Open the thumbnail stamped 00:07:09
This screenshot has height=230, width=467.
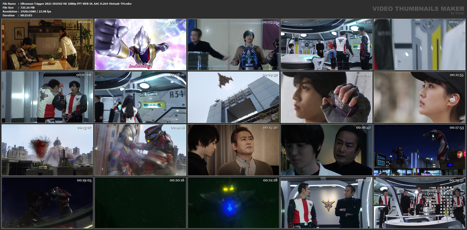[47, 97]
